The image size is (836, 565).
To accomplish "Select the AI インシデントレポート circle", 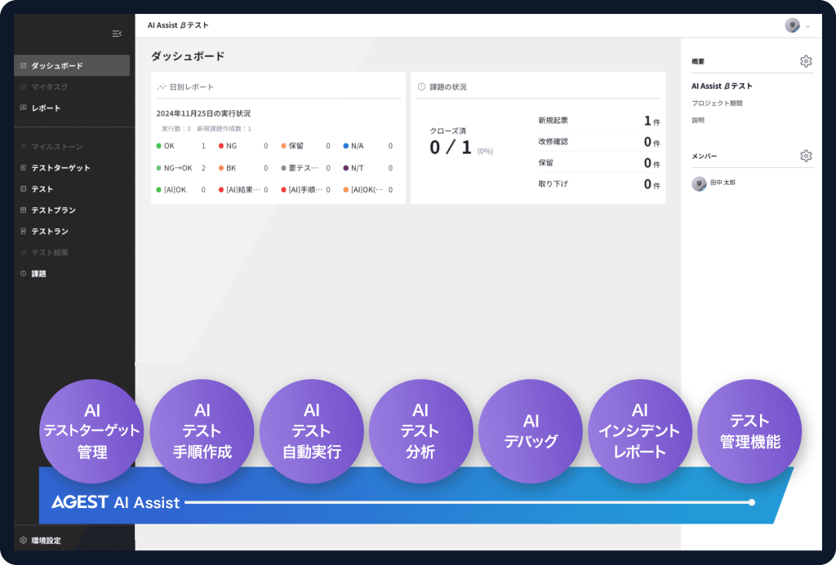I will click(639, 431).
